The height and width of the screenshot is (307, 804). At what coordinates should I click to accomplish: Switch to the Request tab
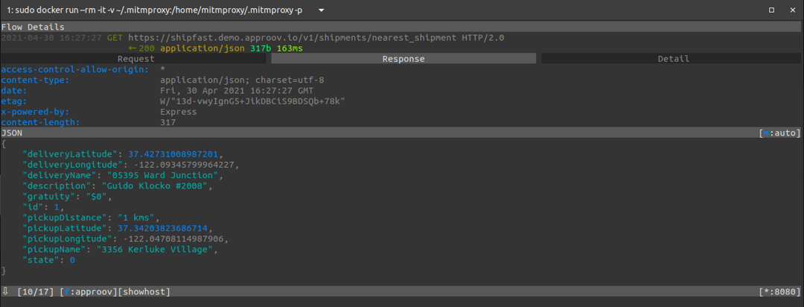click(135, 59)
